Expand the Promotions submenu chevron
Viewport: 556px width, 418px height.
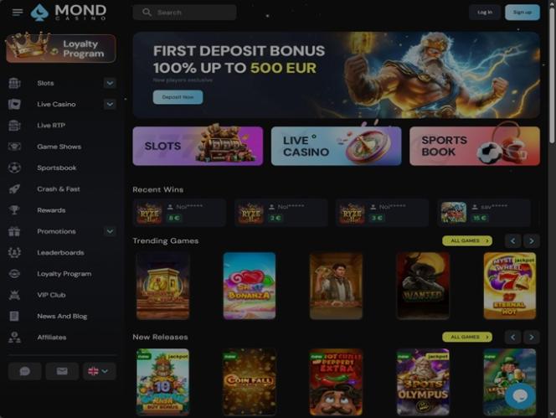(x=110, y=231)
